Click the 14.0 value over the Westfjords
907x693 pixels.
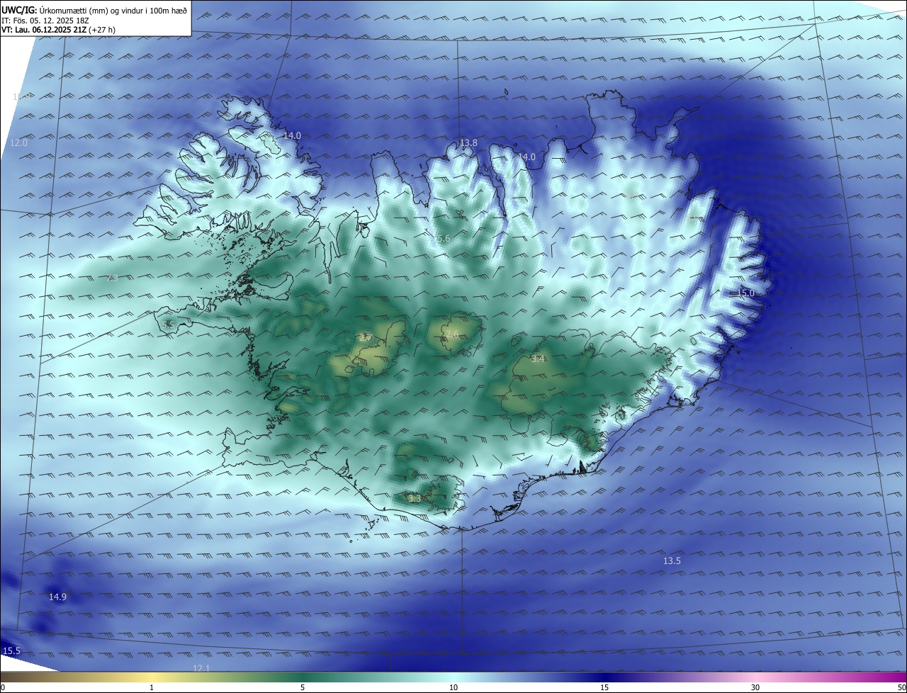292,135
